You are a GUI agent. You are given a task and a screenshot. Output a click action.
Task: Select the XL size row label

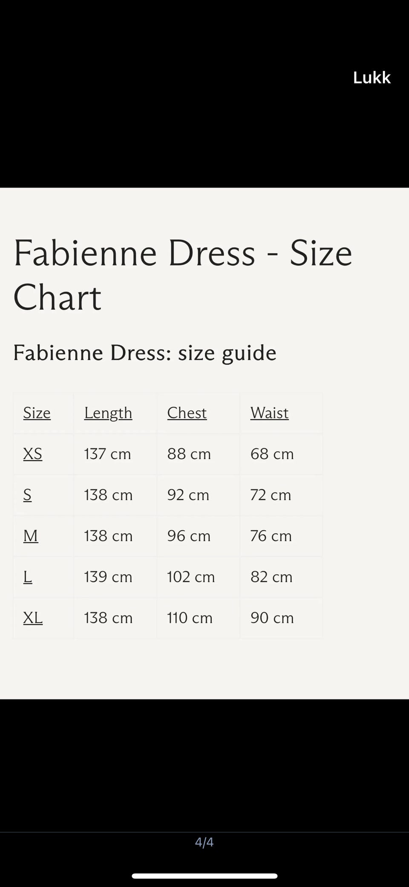[33, 617]
